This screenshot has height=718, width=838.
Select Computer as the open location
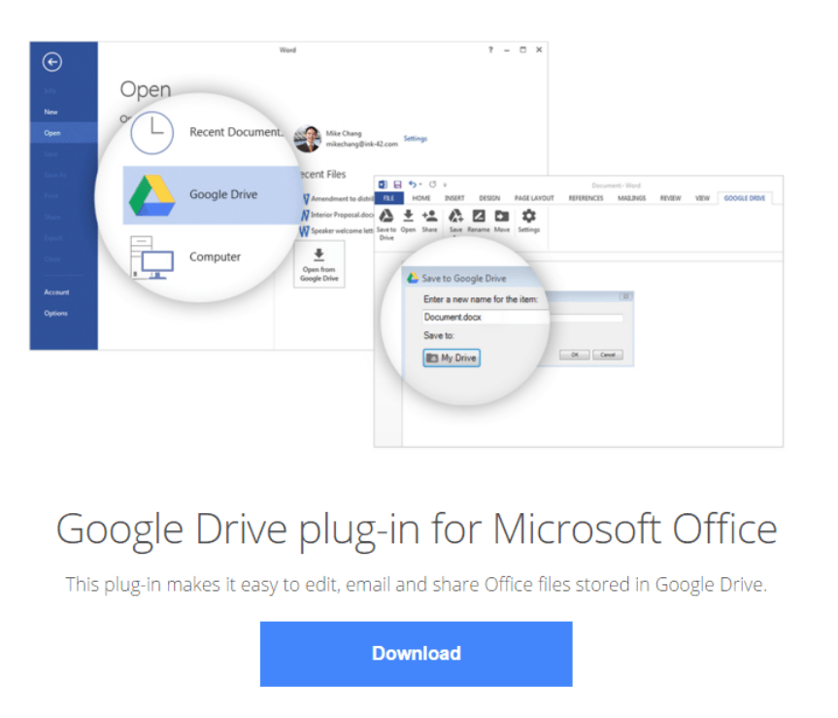(209, 257)
